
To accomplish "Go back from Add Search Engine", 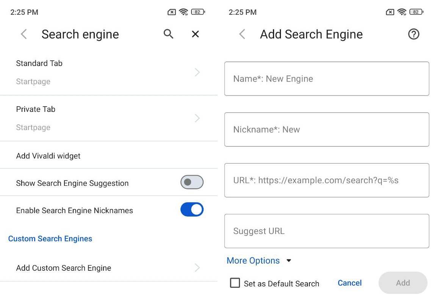I will tap(242, 34).
